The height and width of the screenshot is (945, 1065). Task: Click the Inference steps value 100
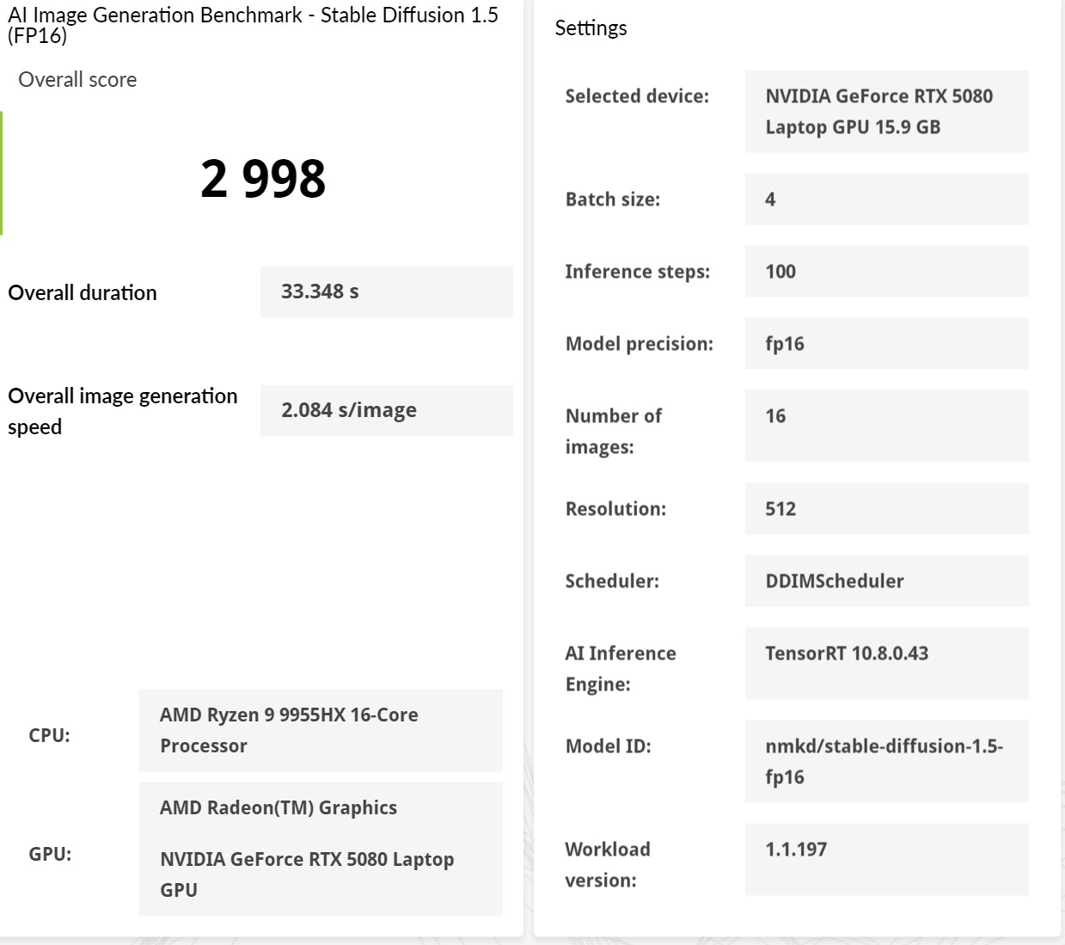[x=886, y=272]
